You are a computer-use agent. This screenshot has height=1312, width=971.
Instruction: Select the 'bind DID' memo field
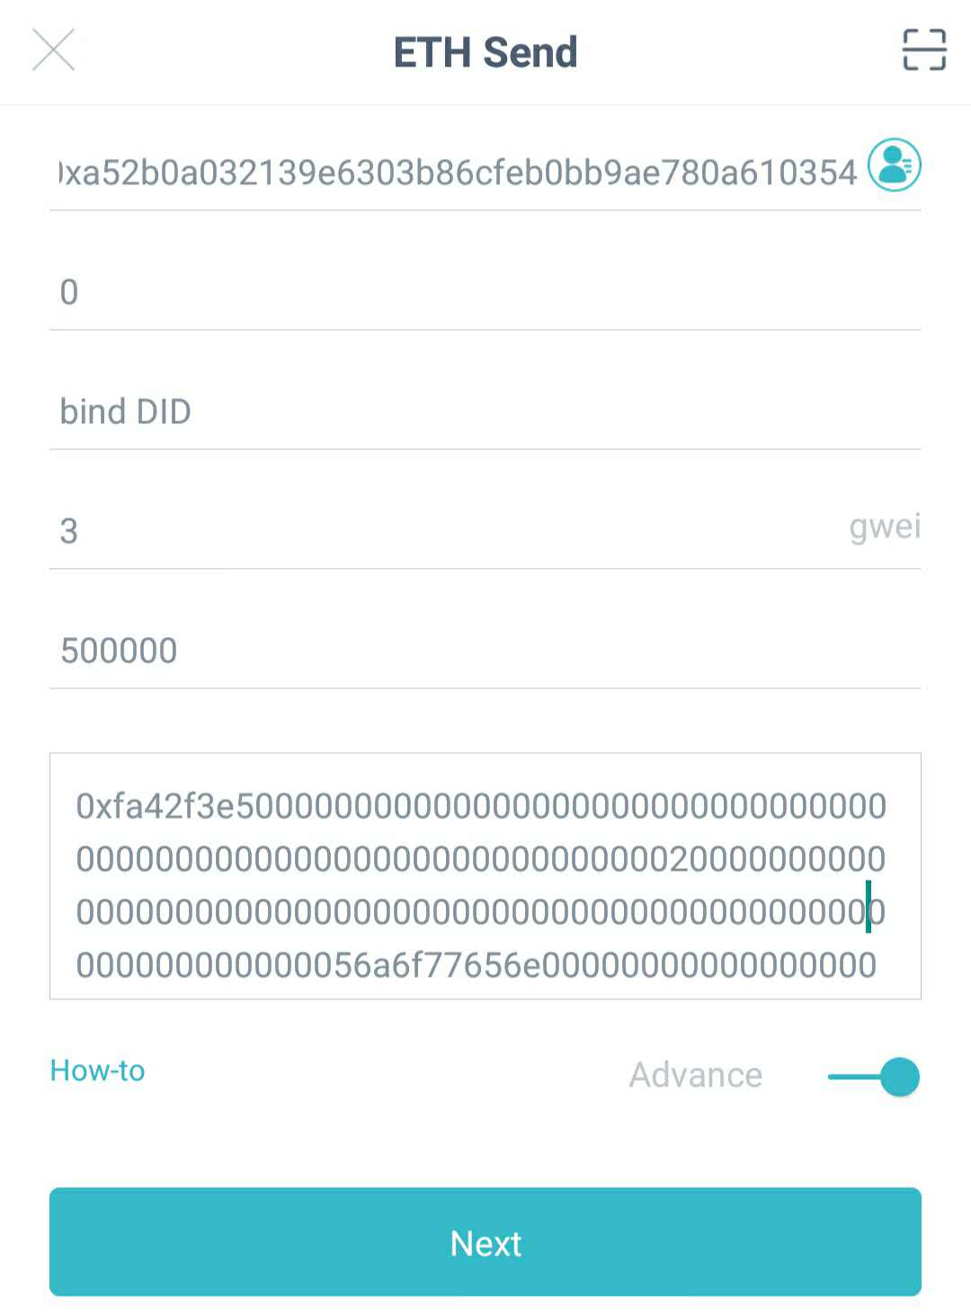[485, 412]
